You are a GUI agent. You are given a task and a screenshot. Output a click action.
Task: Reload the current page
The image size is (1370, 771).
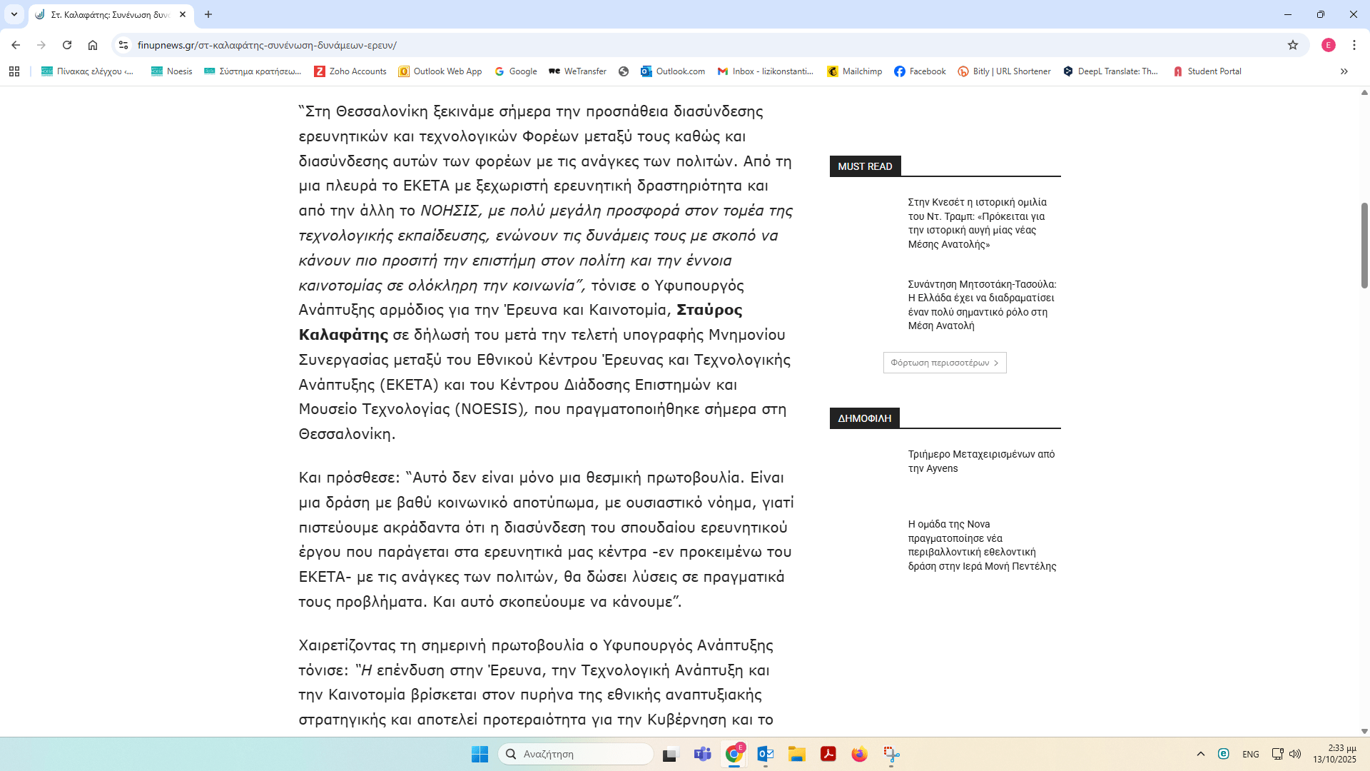point(67,45)
